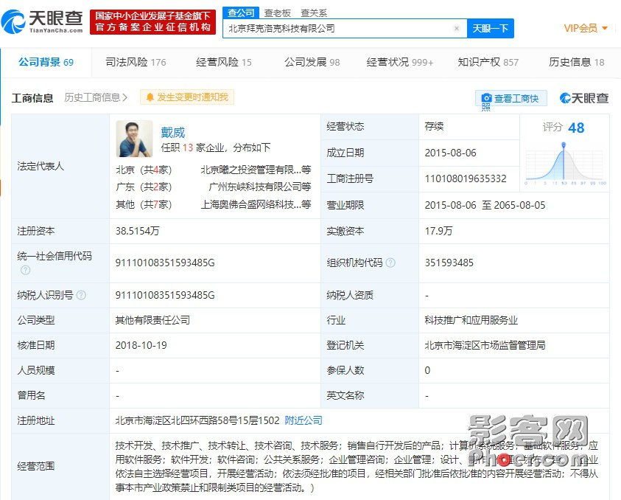Click 北京市海淀区市场监督管理局 registration authority text
Screen dimensions: 621x500
tap(485, 345)
